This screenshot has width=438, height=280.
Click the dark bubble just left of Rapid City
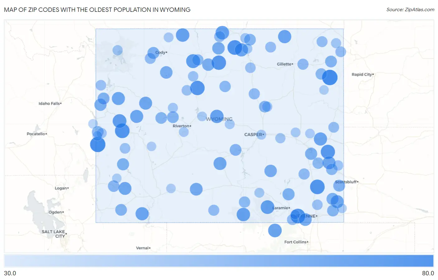(x=330, y=77)
